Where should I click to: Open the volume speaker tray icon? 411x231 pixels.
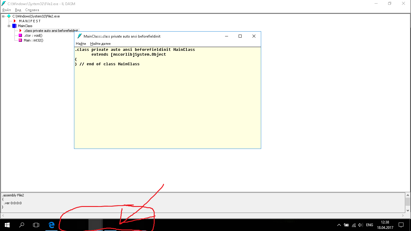coord(361,225)
